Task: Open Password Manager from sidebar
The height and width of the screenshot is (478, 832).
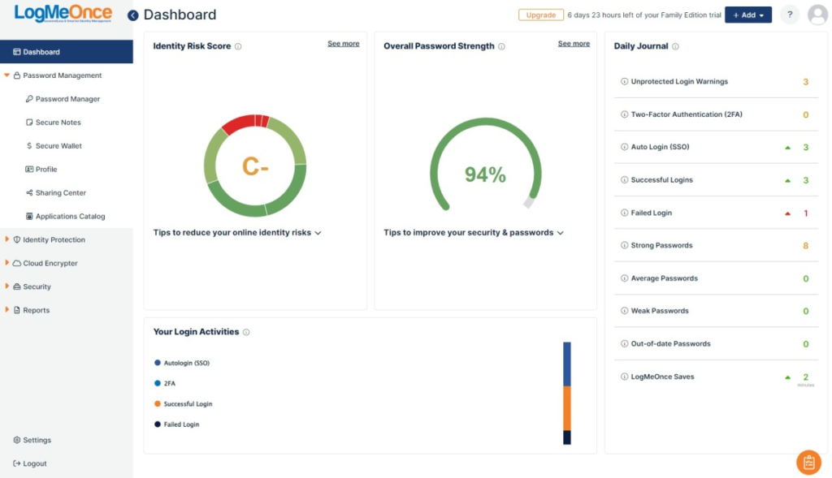Action: [67, 99]
